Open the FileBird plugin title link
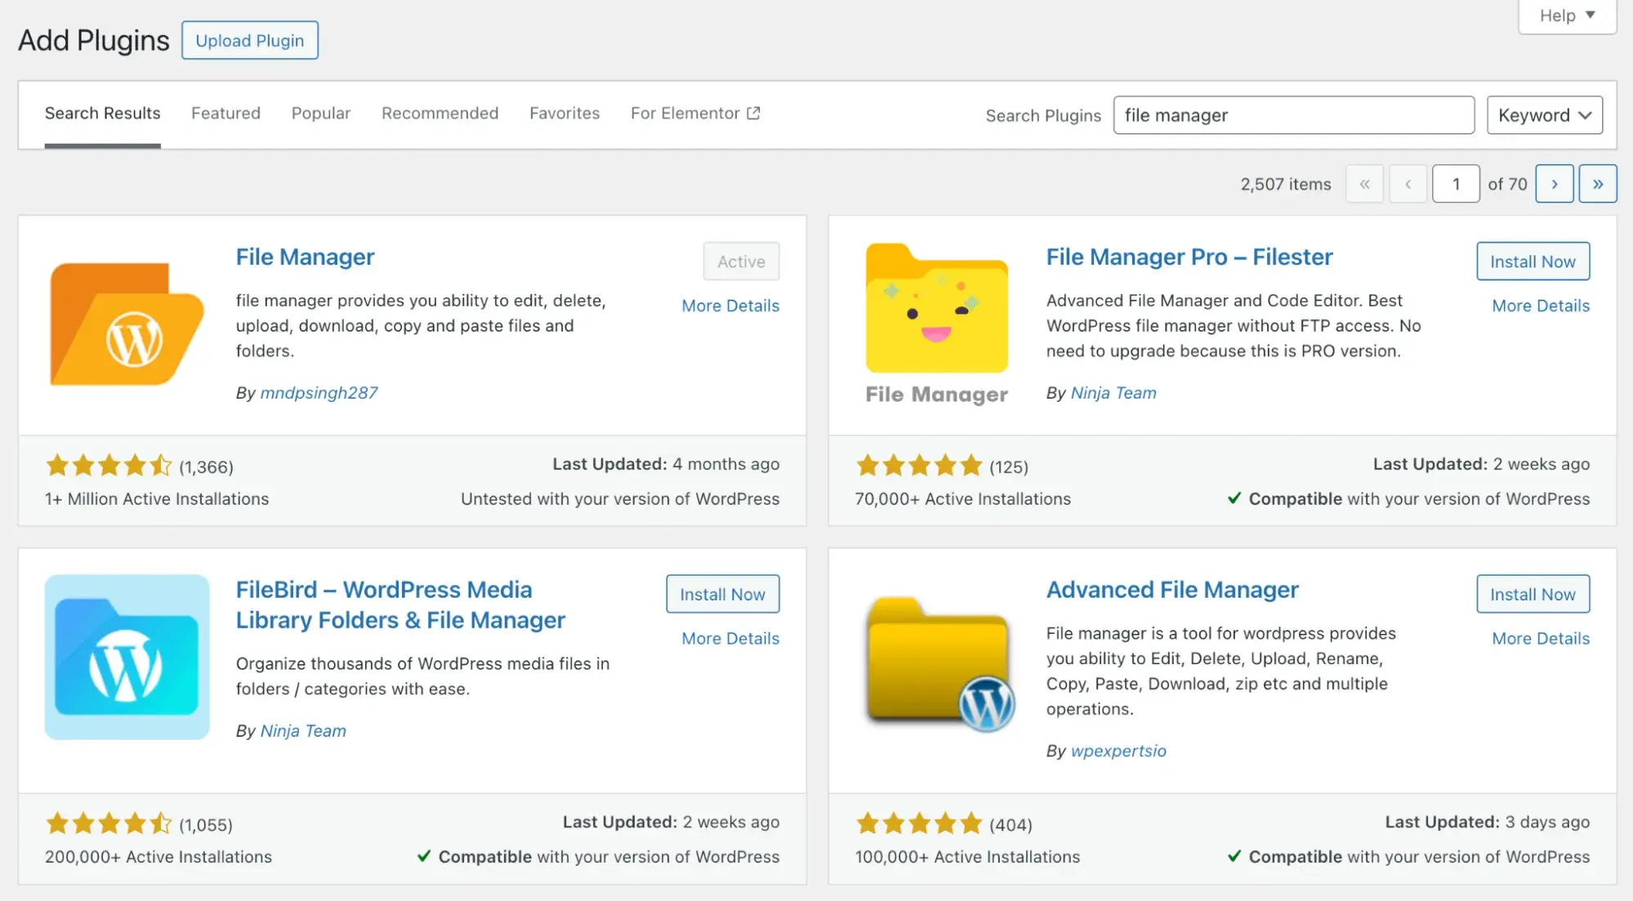 coord(400,604)
